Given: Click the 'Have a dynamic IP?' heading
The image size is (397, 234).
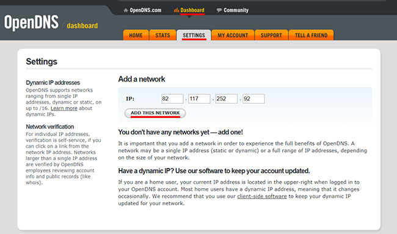Looking at the screenshot, I should [214, 171].
